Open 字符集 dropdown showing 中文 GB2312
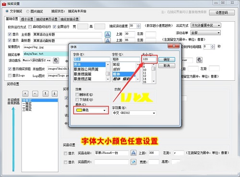Image resolution: width=240 pixels, height=177 pixels. point(134,113)
